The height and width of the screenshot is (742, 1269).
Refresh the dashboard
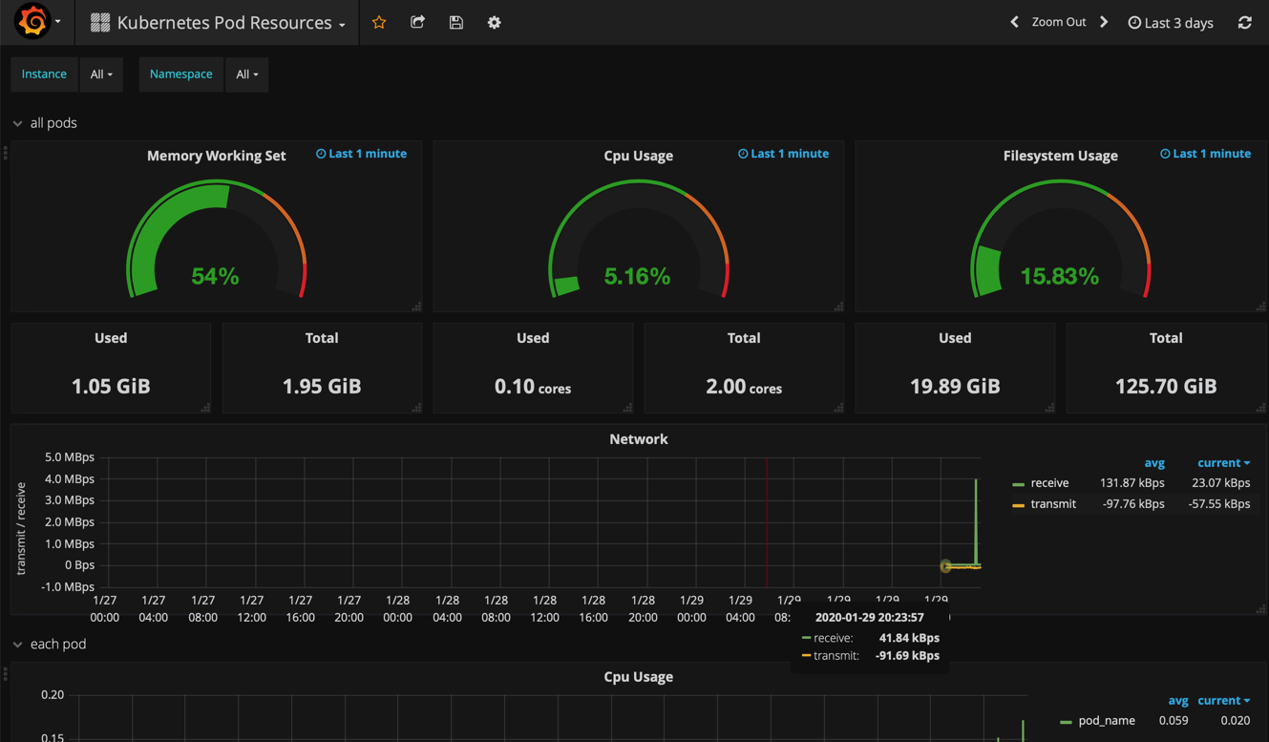click(x=1245, y=22)
